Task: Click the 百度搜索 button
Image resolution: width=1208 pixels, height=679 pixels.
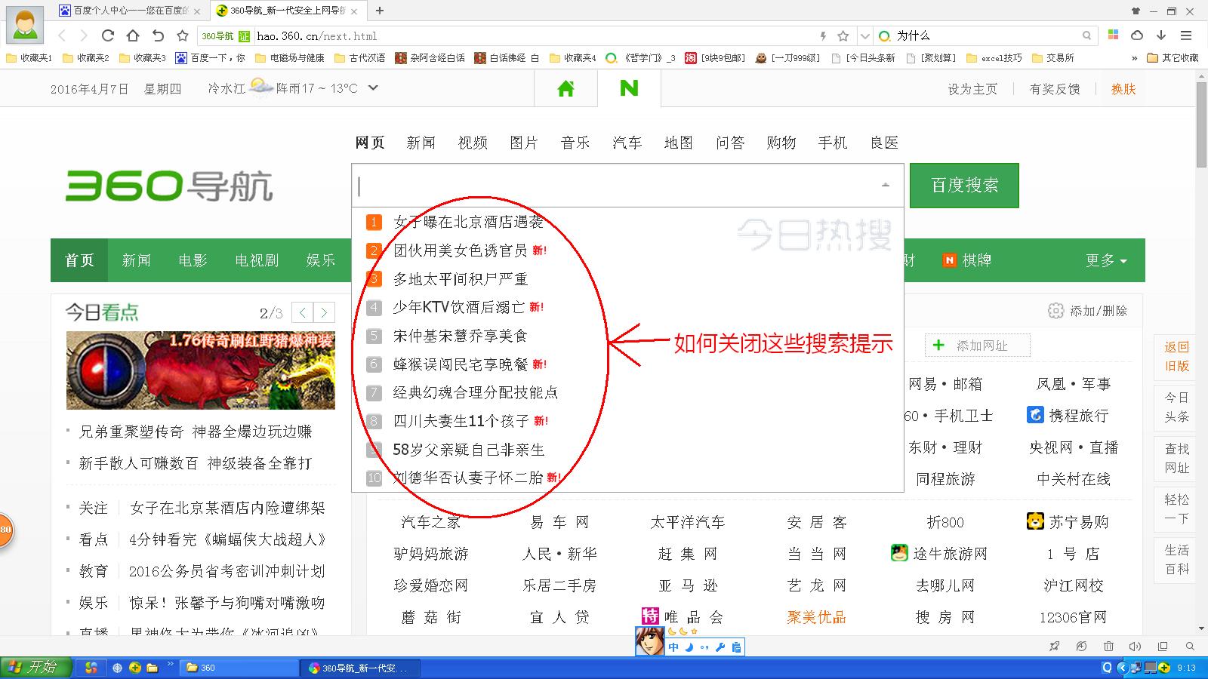Action: (x=964, y=185)
